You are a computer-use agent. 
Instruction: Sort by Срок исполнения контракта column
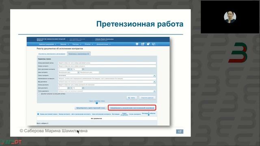(101, 114)
